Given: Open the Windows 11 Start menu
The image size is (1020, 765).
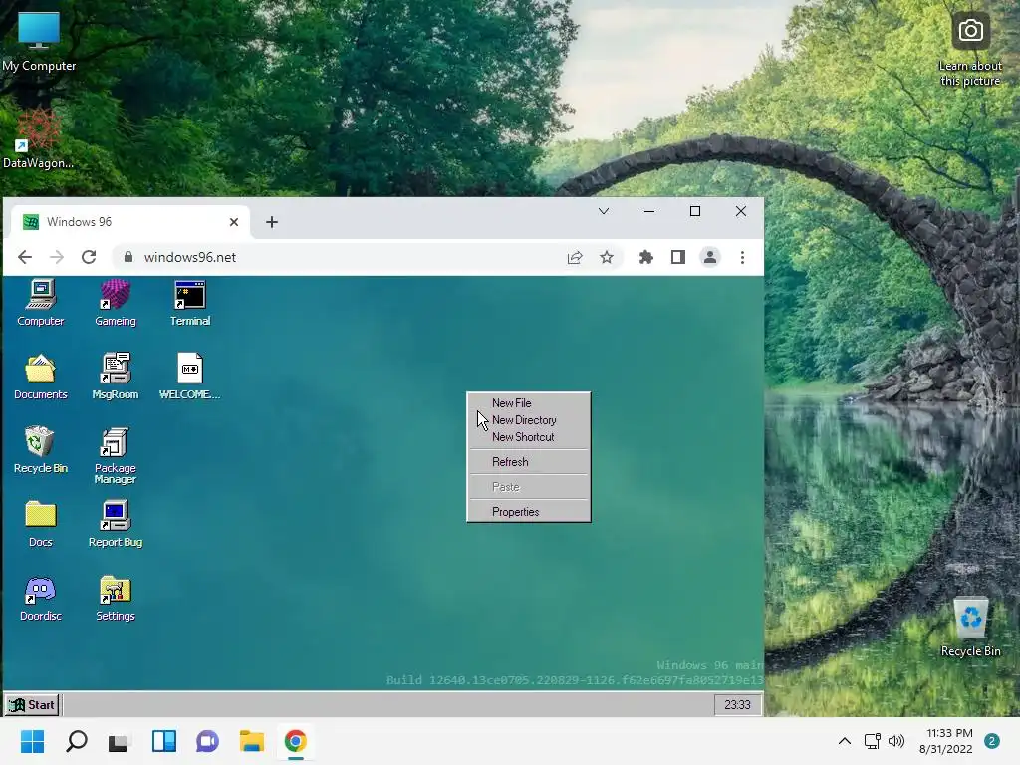Looking at the screenshot, I should (33, 741).
